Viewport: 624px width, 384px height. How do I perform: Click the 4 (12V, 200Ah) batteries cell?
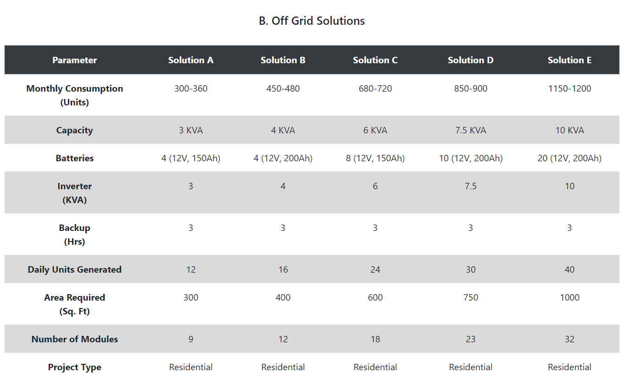tap(283, 158)
